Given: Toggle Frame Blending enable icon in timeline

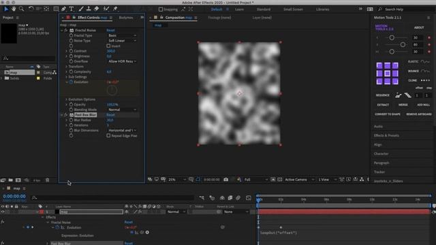Looking at the screenshot, I should point(230,198).
